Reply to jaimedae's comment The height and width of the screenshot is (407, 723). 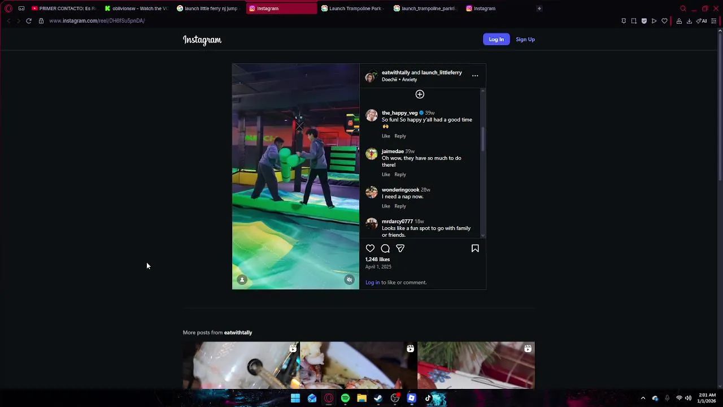[400, 174]
